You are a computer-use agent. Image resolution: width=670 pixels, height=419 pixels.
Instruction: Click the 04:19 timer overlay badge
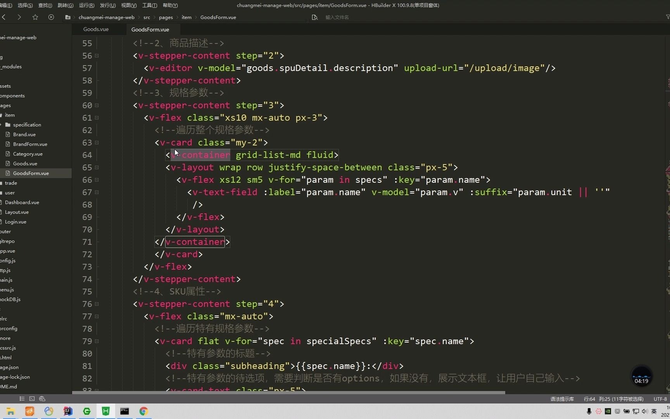coord(641,376)
